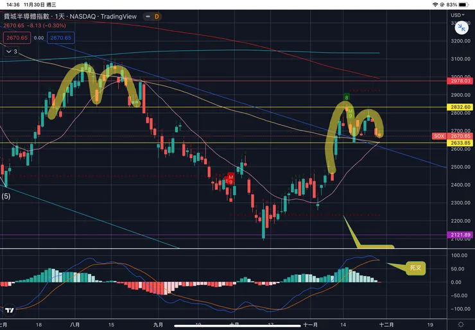Click the −8.13 (−0.30%) change text
The width and height of the screenshot is (475, 330).
click(x=46, y=26)
